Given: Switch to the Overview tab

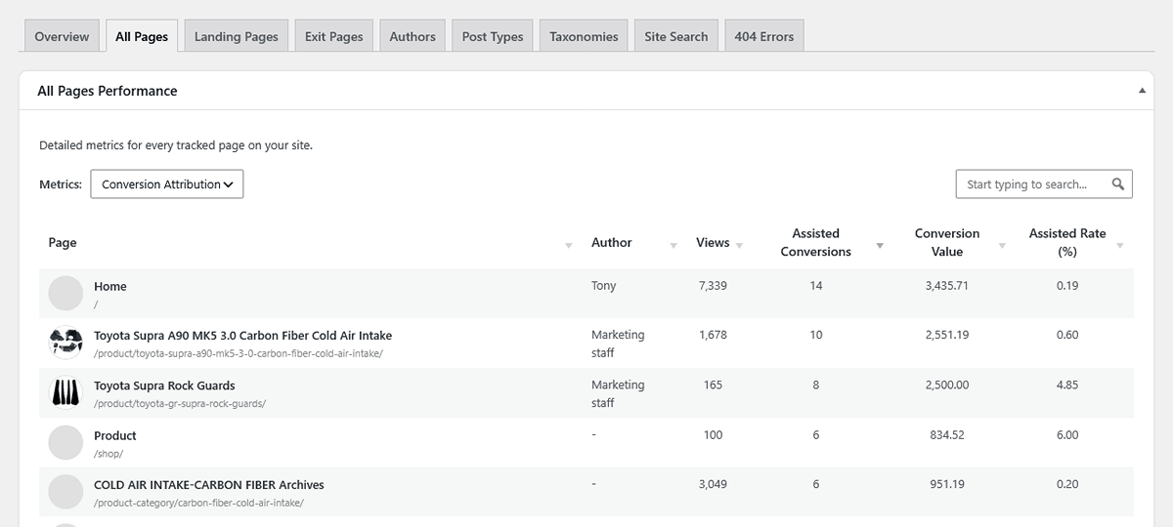Looking at the screenshot, I should pos(62,36).
